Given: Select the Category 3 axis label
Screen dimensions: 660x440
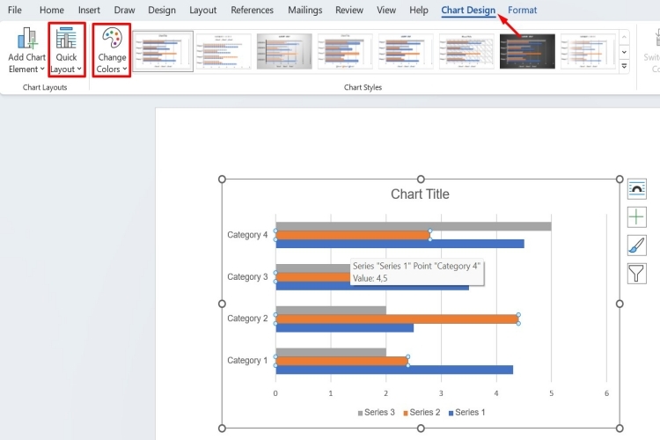Looking at the screenshot, I should [247, 276].
